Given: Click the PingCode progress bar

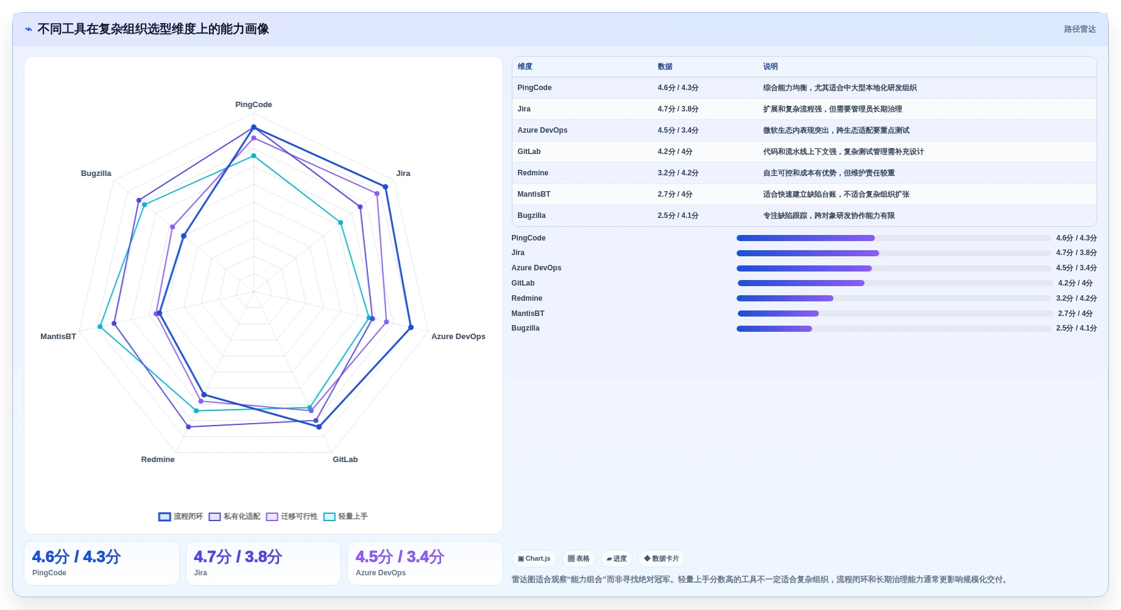Looking at the screenshot, I should coord(894,238).
